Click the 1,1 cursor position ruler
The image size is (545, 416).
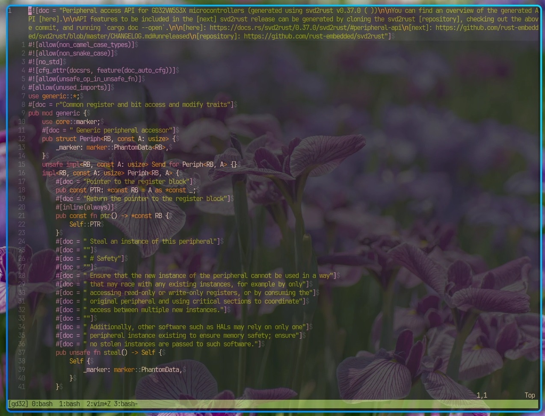(482, 395)
